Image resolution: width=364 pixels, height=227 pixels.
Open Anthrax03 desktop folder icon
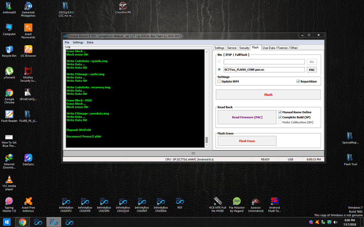pyautogui.click(x=9, y=8)
